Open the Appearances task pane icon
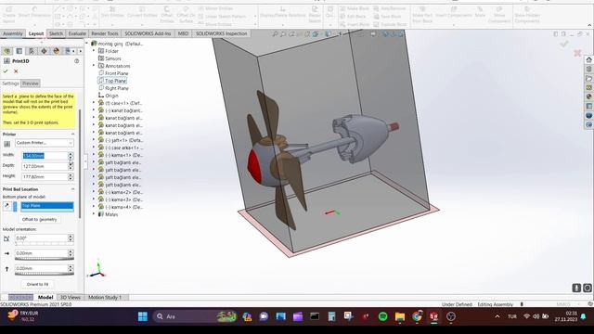The height and width of the screenshot is (334, 594). (588, 96)
